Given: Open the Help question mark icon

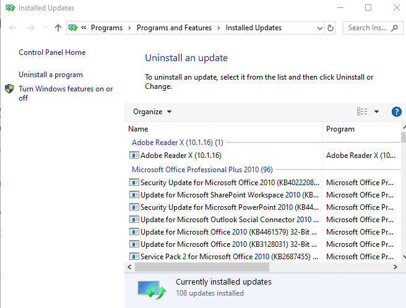Looking at the screenshot, I should coord(397,112).
